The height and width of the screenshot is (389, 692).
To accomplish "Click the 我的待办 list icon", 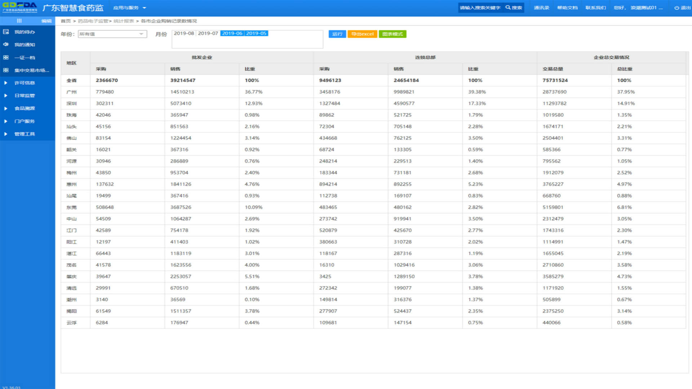I will coord(6,32).
